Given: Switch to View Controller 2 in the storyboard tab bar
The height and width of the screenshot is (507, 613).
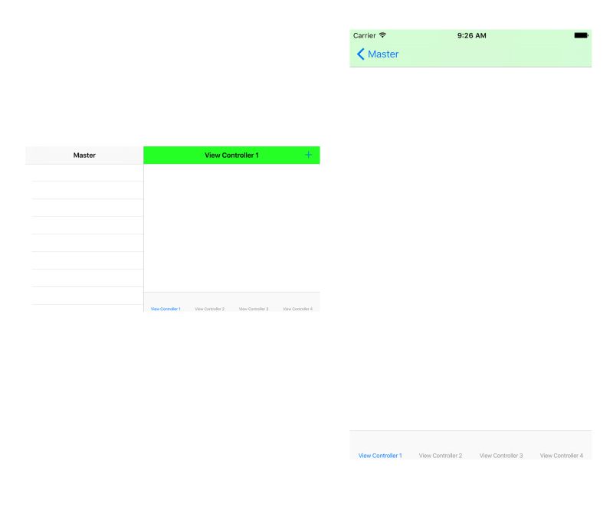Looking at the screenshot, I should click(x=209, y=309).
